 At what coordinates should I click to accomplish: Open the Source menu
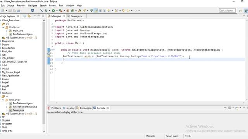10,5
